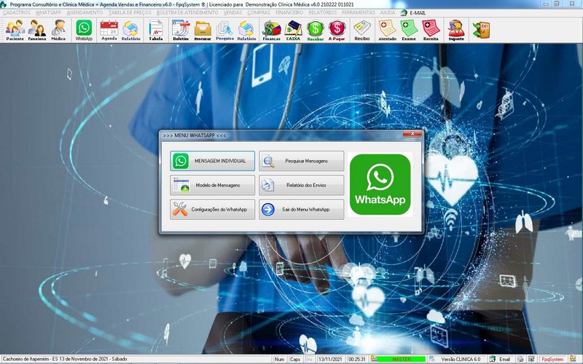Open the Médico toolbar icon

(58, 31)
